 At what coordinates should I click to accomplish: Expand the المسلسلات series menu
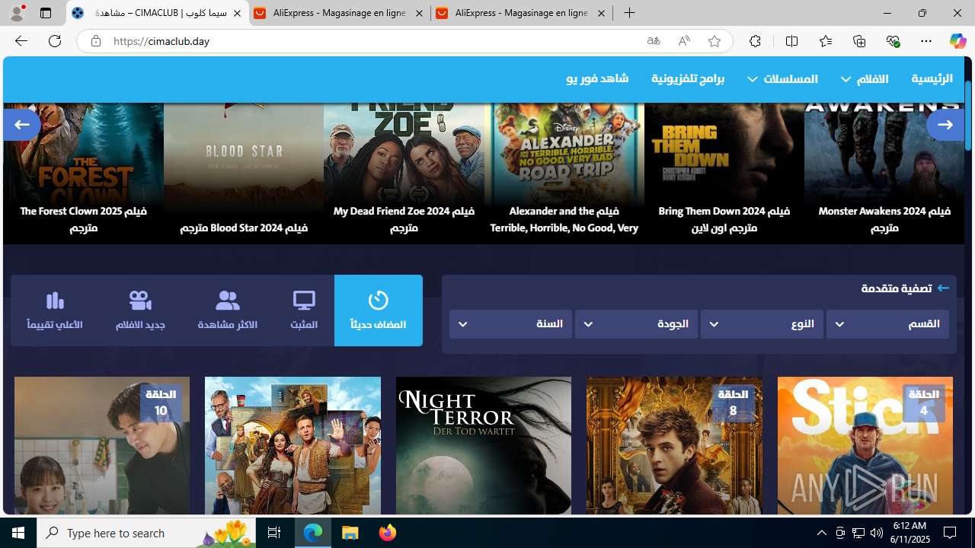(782, 79)
